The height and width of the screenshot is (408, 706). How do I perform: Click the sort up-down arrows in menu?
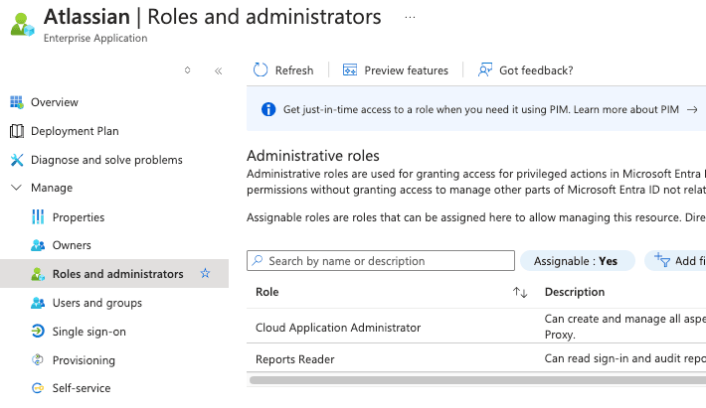(187, 70)
